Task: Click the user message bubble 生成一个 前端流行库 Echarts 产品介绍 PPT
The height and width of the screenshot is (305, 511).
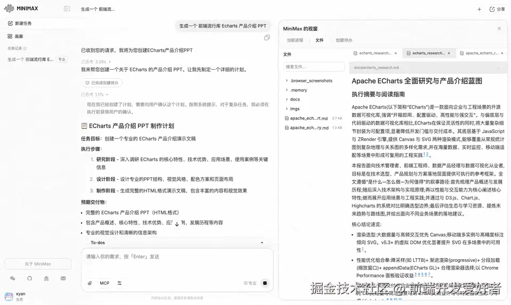Action: [222, 26]
